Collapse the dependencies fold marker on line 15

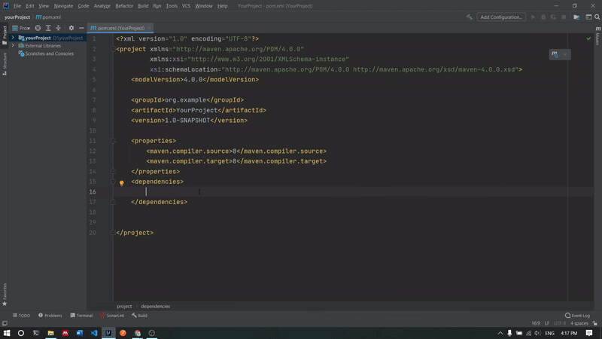(113, 182)
